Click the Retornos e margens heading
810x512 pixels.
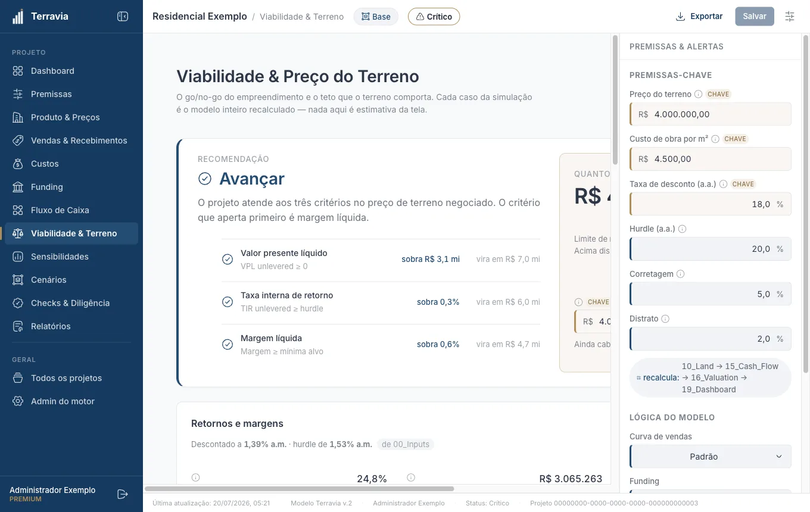[237, 424]
